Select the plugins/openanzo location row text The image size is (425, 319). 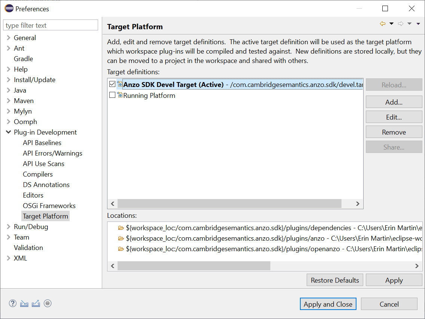tap(274, 249)
